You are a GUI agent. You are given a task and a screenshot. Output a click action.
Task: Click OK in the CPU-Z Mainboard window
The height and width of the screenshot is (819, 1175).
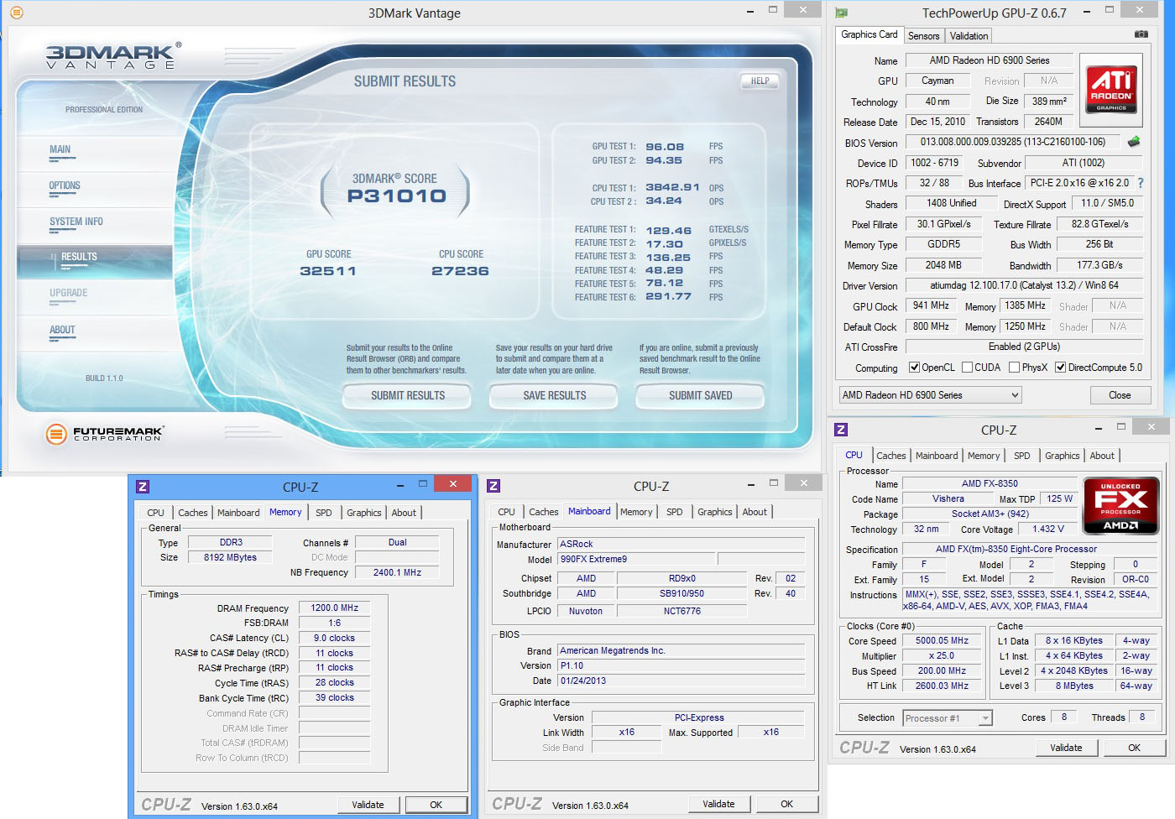click(x=787, y=804)
